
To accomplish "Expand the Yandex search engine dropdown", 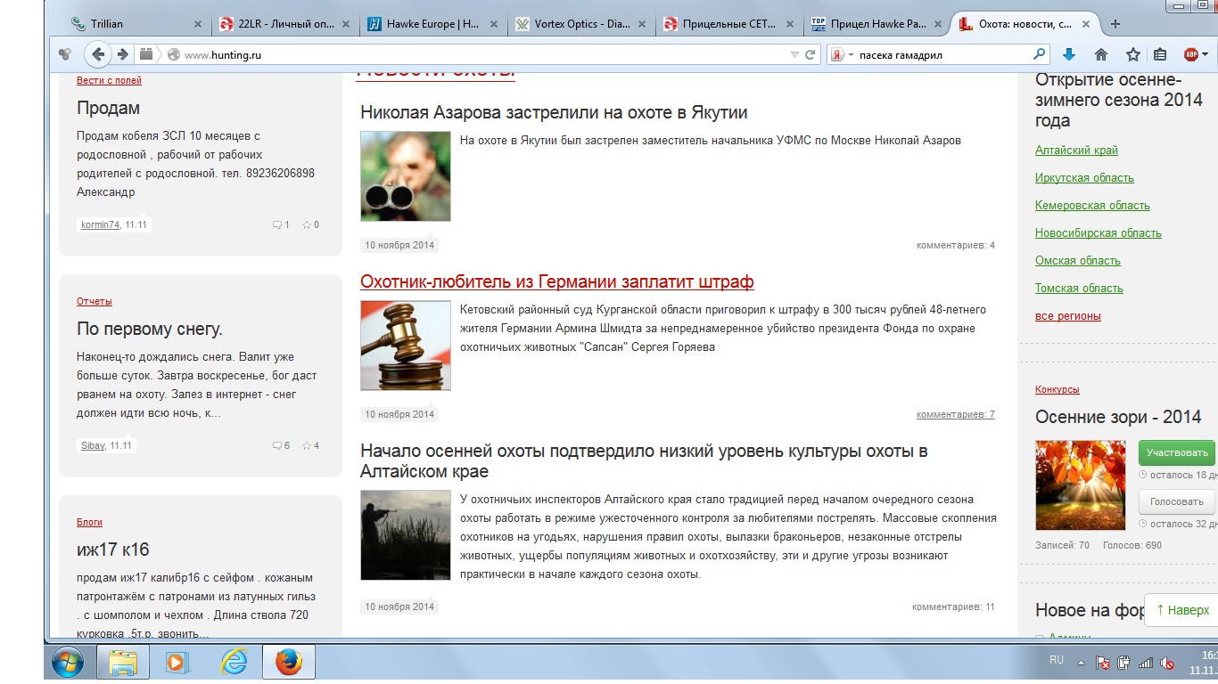I will point(851,54).
